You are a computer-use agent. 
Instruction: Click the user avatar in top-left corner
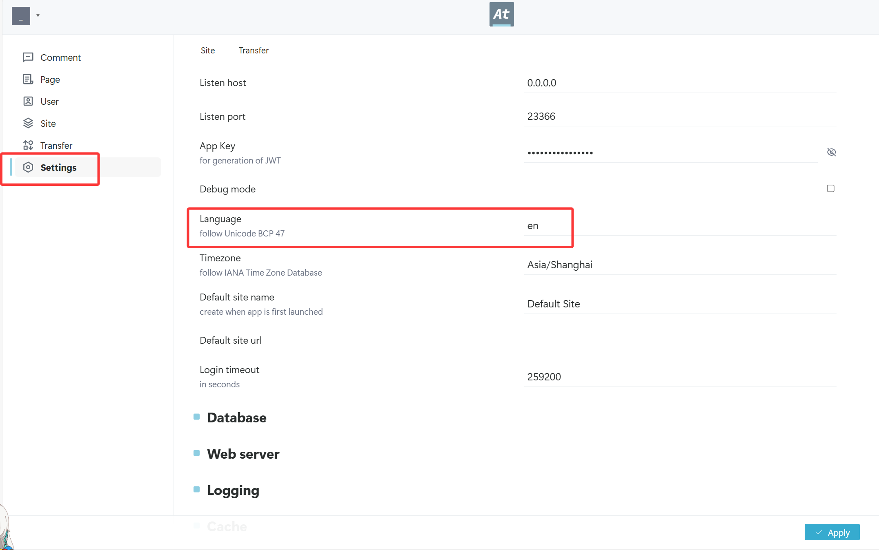click(21, 16)
